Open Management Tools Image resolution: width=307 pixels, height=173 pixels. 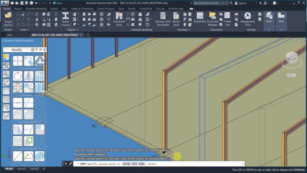tap(248, 19)
